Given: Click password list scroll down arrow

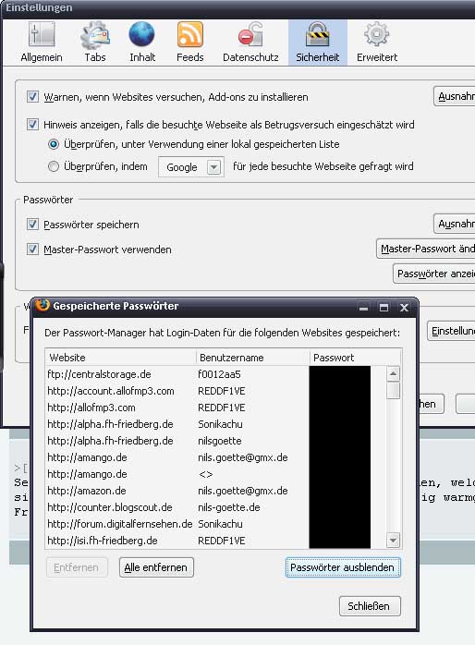Looking at the screenshot, I should pyautogui.click(x=393, y=540).
